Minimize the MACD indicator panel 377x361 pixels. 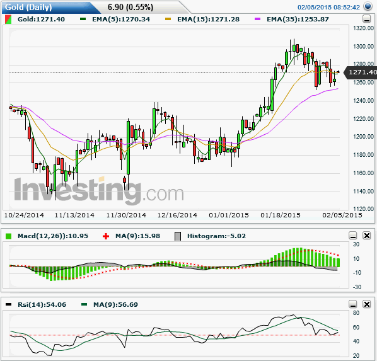point(353,236)
